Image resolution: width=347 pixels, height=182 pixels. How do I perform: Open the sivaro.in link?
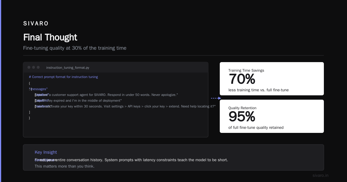click(x=320, y=175)
